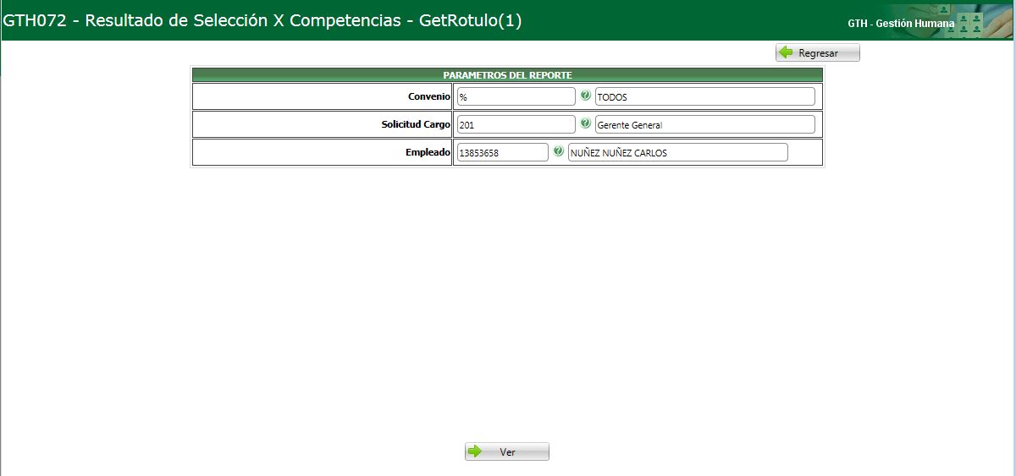
Task: Click the Convenio label
Action: (x=429, y=96)
